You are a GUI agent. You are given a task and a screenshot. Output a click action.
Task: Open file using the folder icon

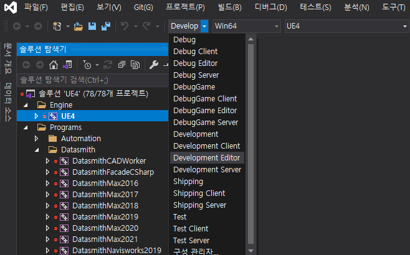coord(78,26)
